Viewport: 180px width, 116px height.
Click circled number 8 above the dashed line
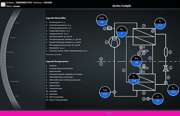click(x=101, y=59)
